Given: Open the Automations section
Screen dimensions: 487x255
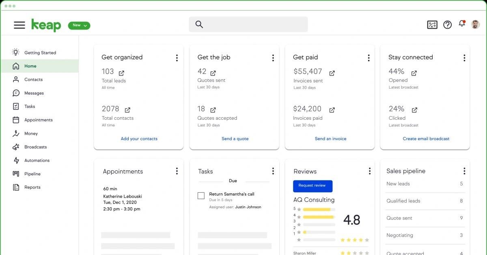Looking at the screenshot, I should (37, 160).
